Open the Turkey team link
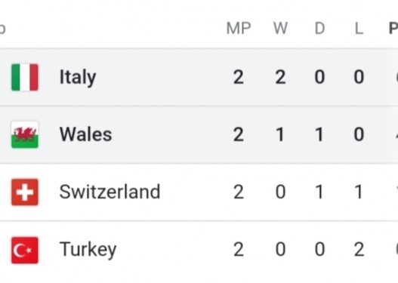The height and width of the screenshot is (283, 398). tap(88, 250)
